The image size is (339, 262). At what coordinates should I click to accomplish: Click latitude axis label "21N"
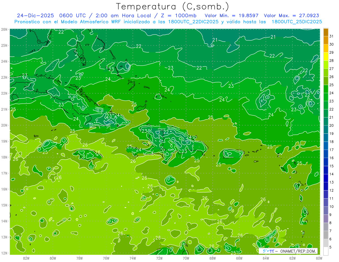coord(4,109)
